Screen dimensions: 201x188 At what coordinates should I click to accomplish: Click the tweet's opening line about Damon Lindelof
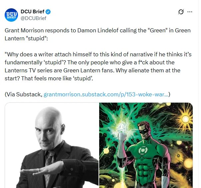[98, 34]
